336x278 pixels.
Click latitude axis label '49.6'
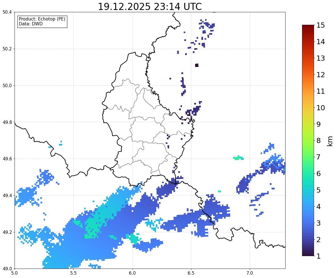pos(7,159)
